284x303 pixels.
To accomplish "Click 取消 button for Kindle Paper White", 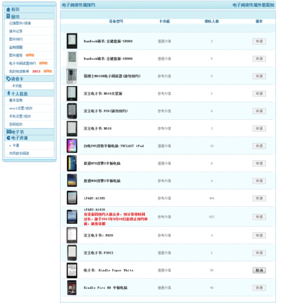I will pos(259,270).
